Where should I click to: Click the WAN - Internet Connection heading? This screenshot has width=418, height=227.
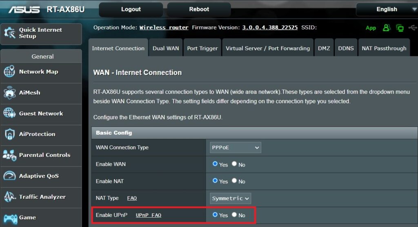click(137, 73)
